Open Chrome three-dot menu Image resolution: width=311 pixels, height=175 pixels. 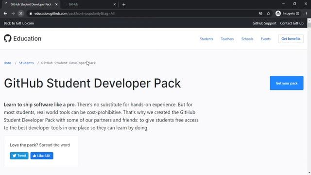coord(306,14)
